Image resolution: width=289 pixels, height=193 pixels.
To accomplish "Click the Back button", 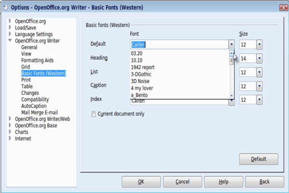I will (x=264, y=182).
